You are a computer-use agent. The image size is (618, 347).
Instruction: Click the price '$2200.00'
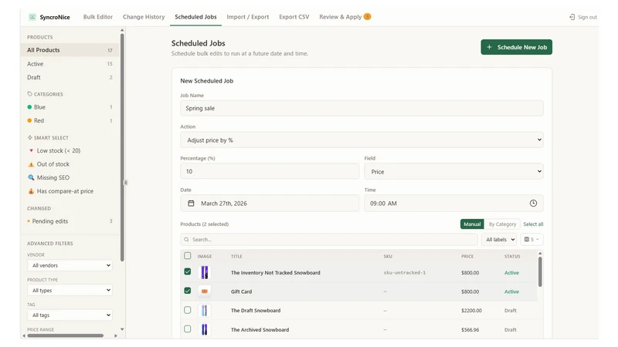(x=471, y=311)
